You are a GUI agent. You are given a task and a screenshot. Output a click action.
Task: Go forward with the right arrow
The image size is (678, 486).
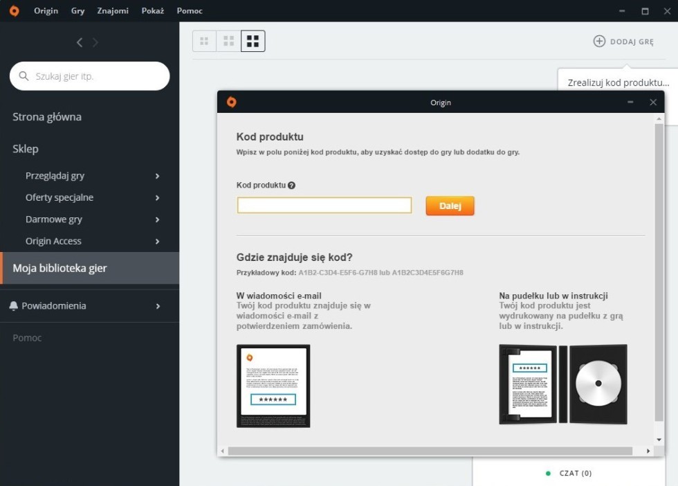click(x=95, y=42)
